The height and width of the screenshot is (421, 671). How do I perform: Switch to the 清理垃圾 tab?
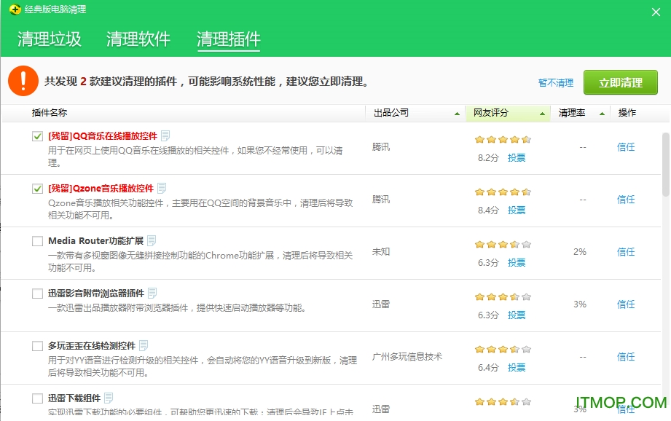tap(50, 39)
